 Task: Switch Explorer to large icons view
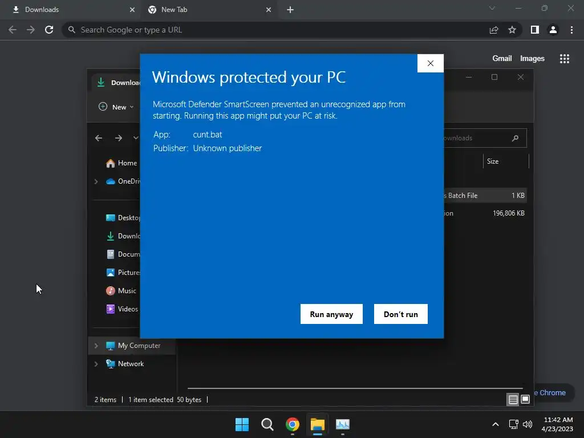tap(525, 400)
